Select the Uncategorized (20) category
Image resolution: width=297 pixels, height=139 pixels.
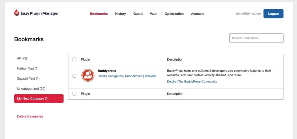coord(31,89)
